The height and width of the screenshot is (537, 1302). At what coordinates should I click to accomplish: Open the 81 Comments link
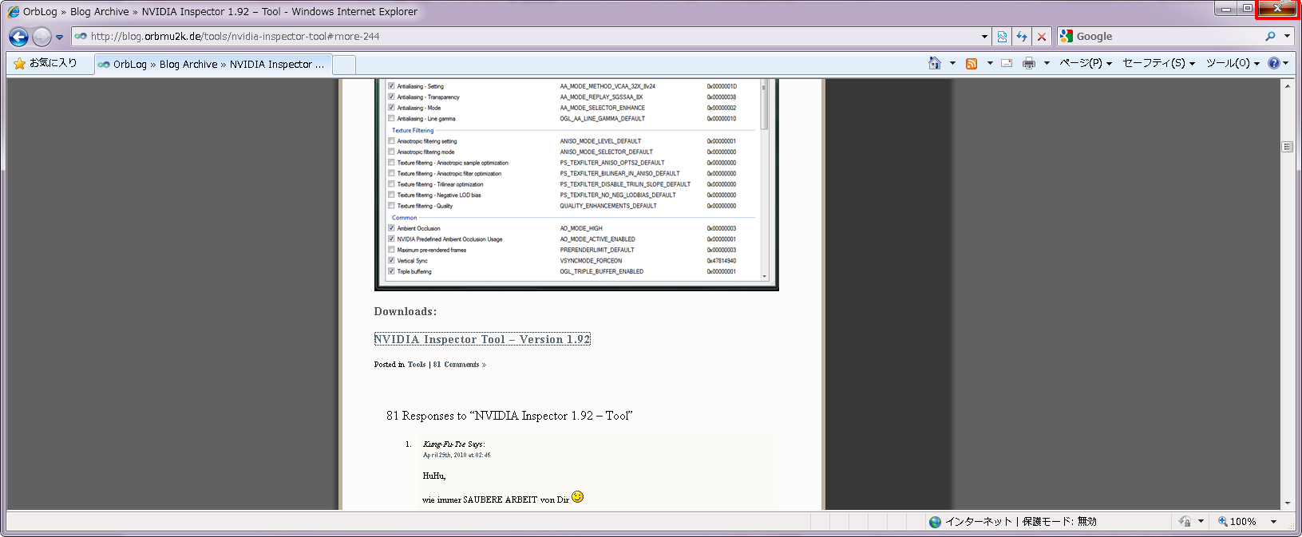(457, 365)
